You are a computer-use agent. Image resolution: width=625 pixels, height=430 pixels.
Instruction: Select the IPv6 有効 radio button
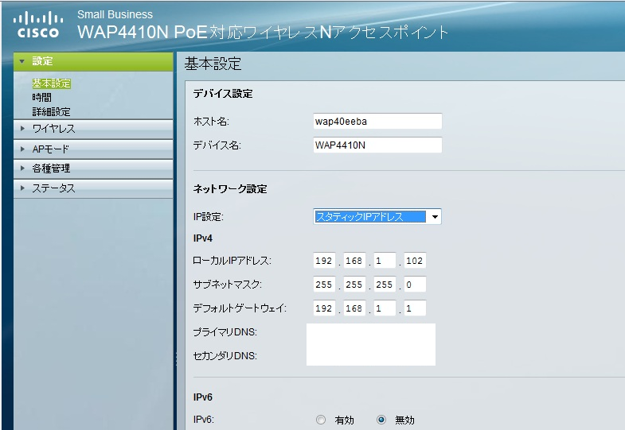321,420
